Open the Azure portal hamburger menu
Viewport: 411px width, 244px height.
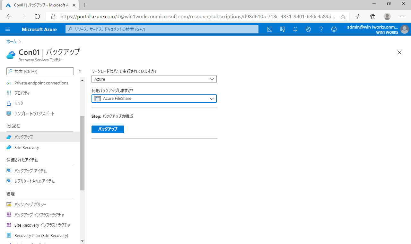pos(8,29)
